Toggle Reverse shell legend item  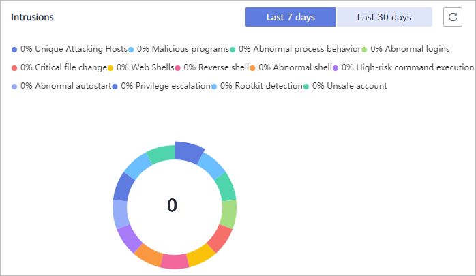(x=212, y=67)
